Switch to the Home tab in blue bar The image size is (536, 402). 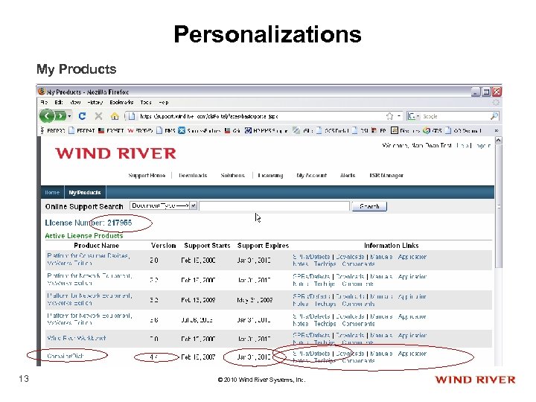52,193
